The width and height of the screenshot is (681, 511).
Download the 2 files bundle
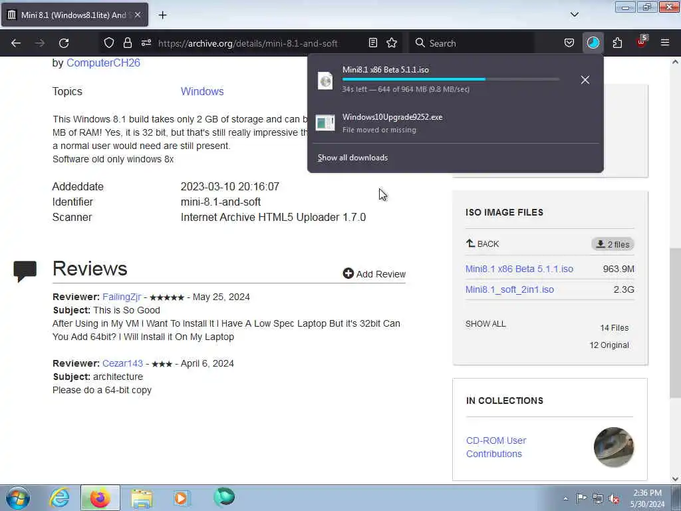(x=613, y=244)
